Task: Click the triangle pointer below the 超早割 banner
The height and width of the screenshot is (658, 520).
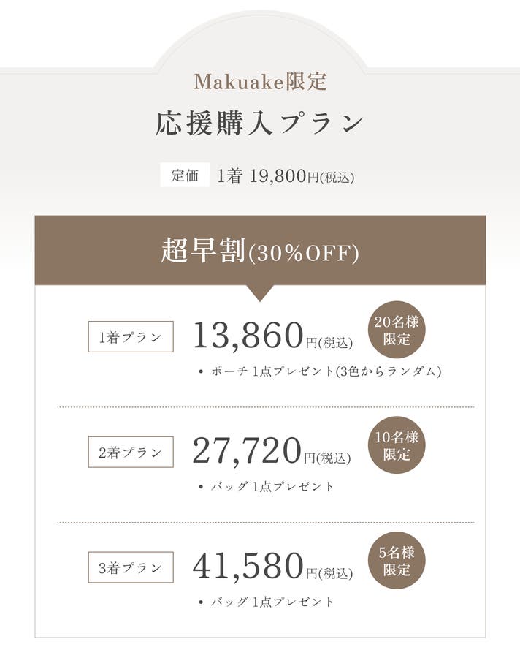Action: (260, 292)
